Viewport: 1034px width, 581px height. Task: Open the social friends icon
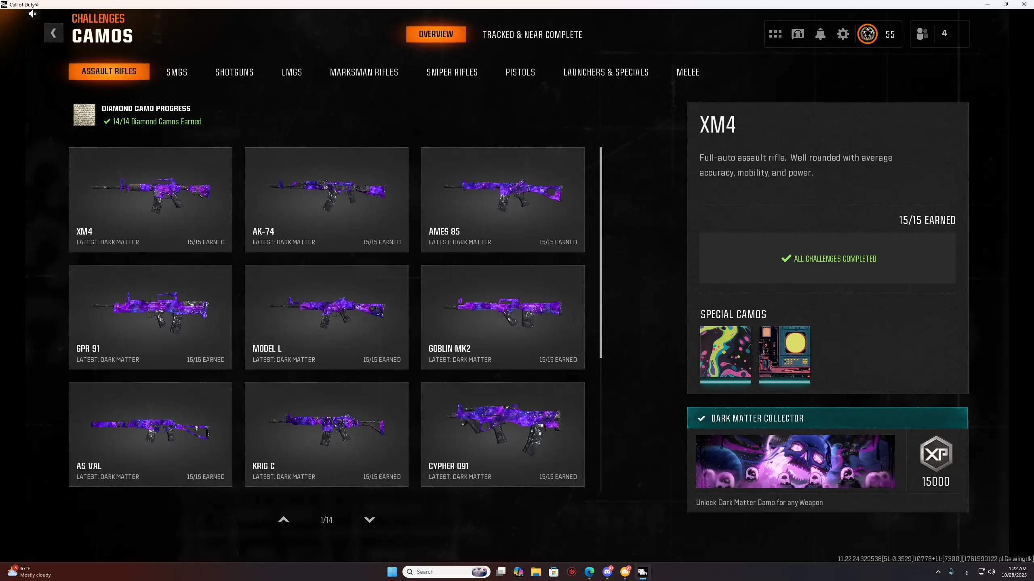pyautogui.click(x=922, y=34)
